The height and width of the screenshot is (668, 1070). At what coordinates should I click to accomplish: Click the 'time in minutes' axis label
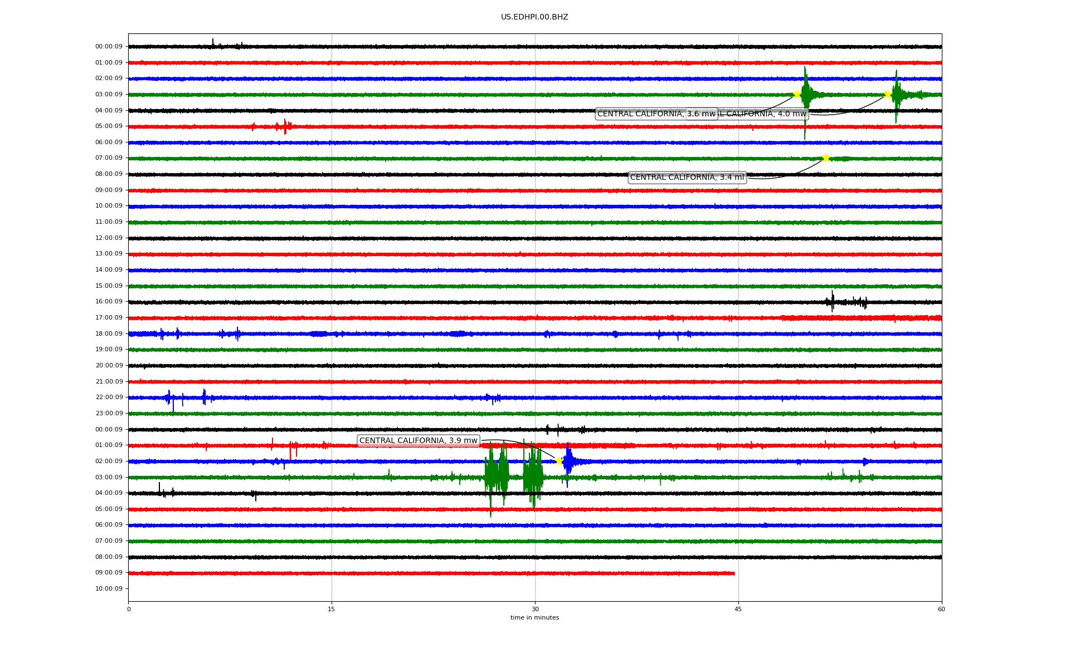click(x=534, y=617)
